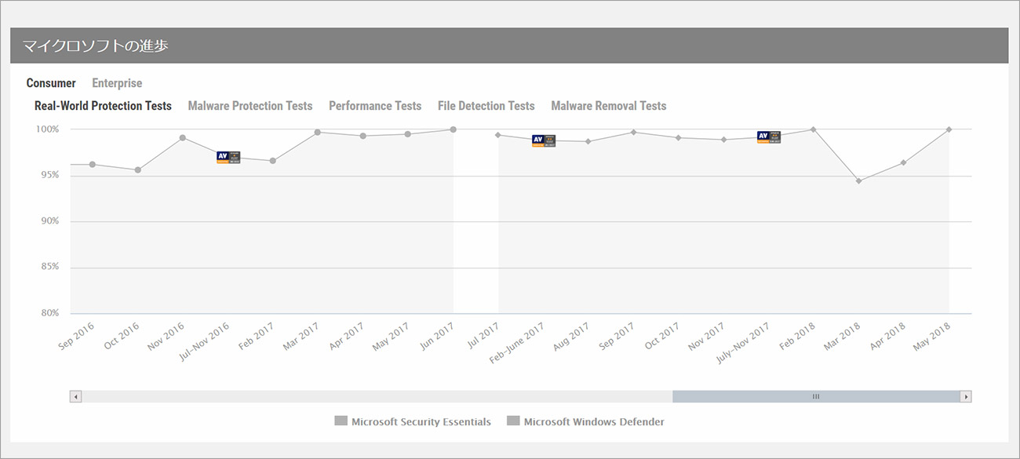Click the 'Feb 2017' x-axis label
Screen dimensions: 1020x459
257,336
